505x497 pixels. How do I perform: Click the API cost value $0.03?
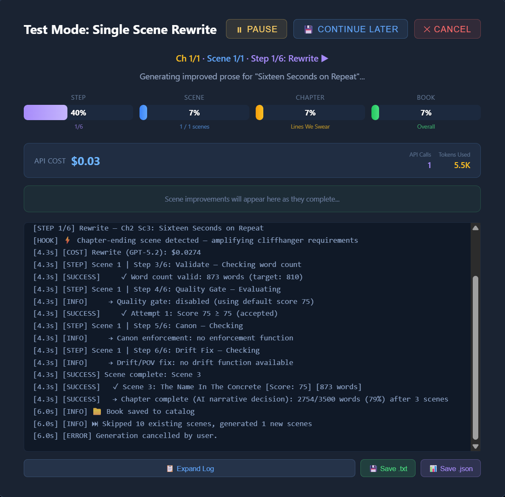(86, 161)
